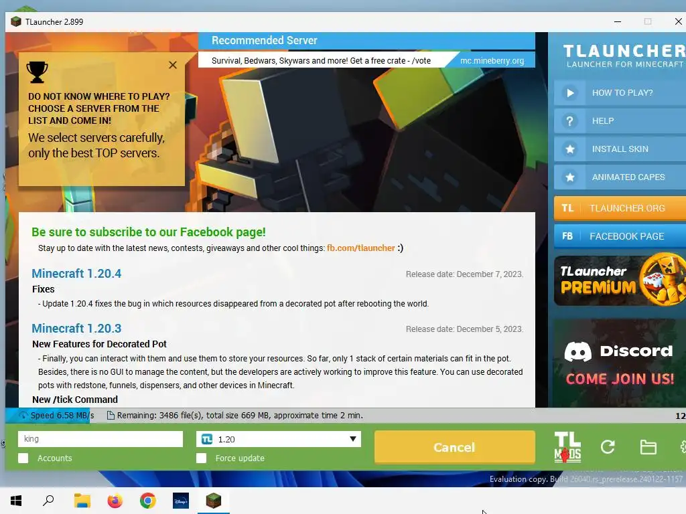This screenshot has width=686, height=514.
Task: Select Install Skin menu item
Action: click(620, 149)
